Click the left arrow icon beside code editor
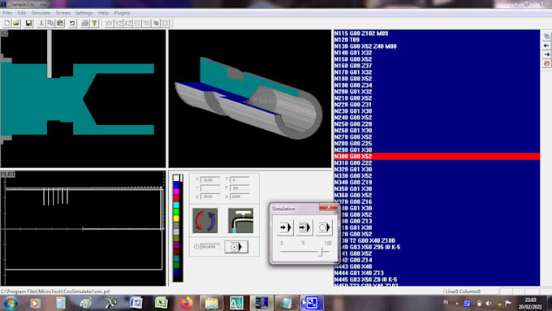This screenshot has width=552, height=311. [546, 45]
